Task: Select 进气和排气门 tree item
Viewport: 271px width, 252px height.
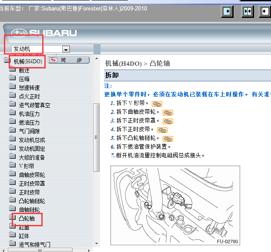Action: point(34,245)
